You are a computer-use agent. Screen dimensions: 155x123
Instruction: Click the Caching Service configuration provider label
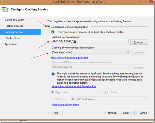point(73,48)
